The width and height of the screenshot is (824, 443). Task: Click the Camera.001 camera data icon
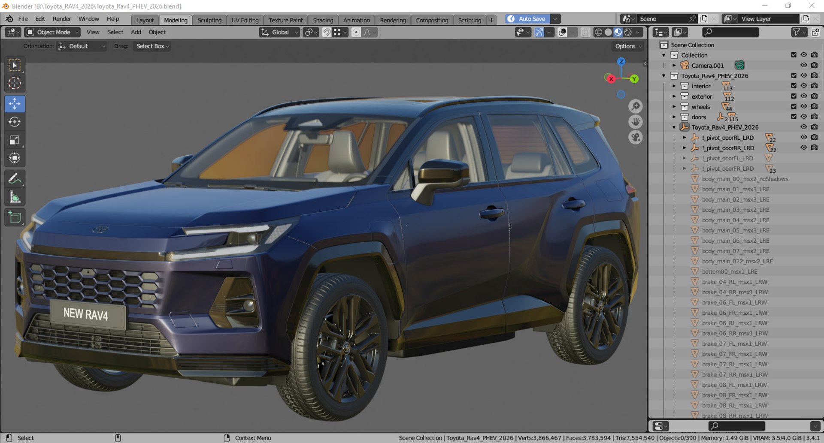click(739, 65)
